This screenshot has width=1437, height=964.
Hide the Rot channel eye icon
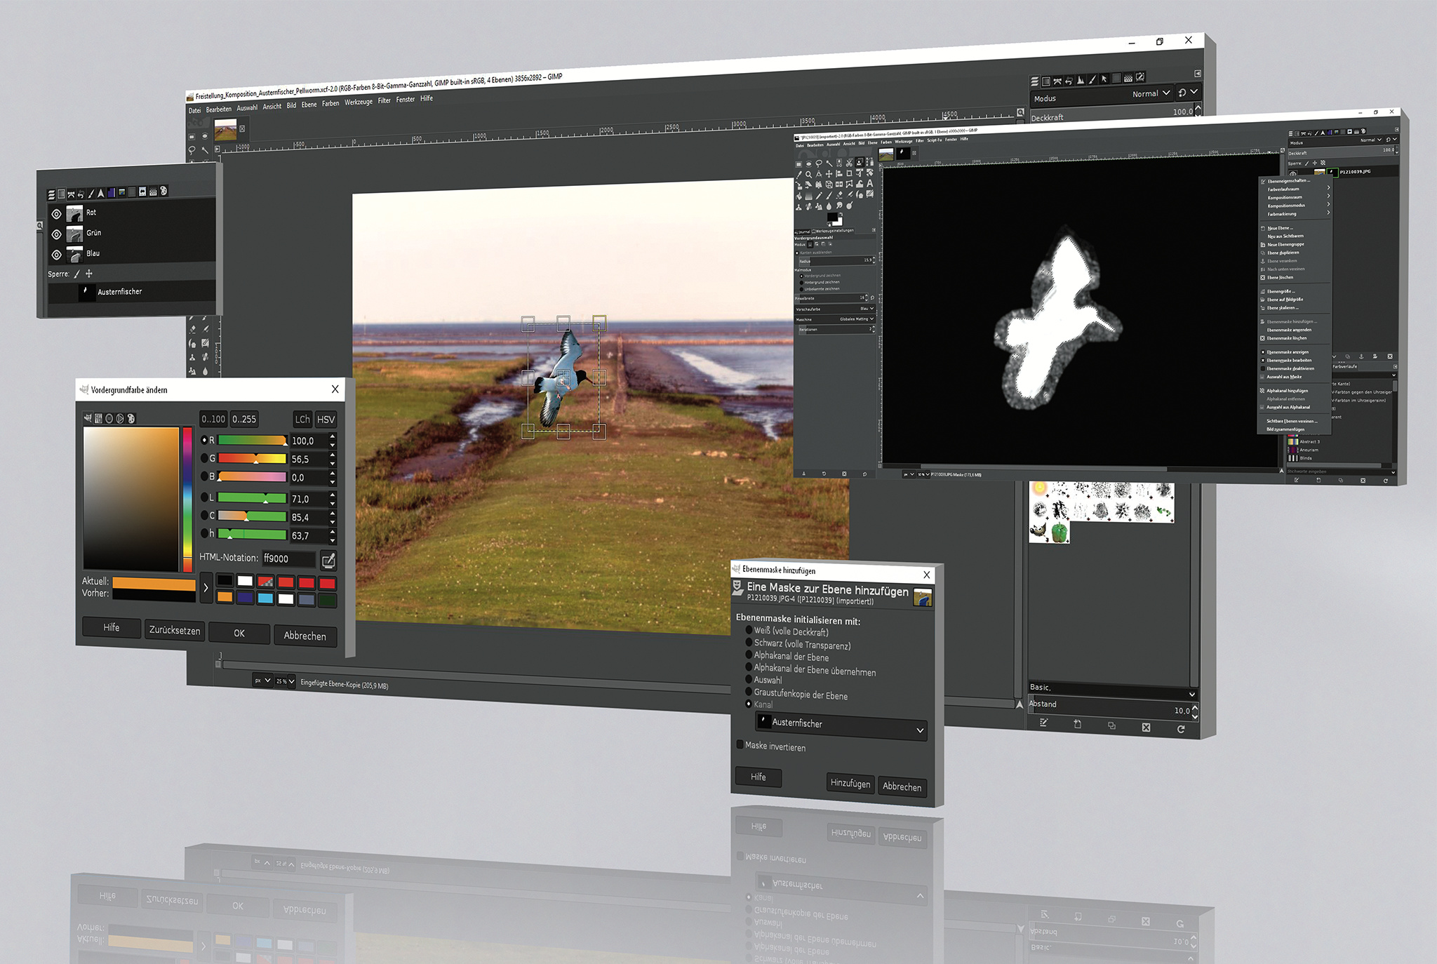click(x=57, y=213)
